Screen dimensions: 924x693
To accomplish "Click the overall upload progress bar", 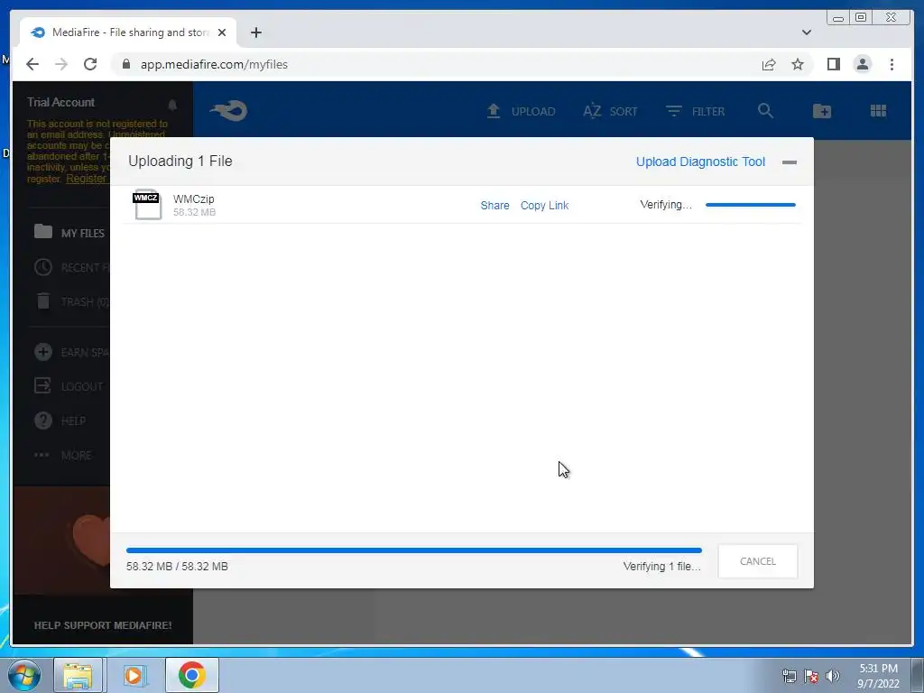I will click(x=413, y=550).
